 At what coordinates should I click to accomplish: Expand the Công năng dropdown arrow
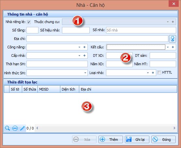[79, 47]
